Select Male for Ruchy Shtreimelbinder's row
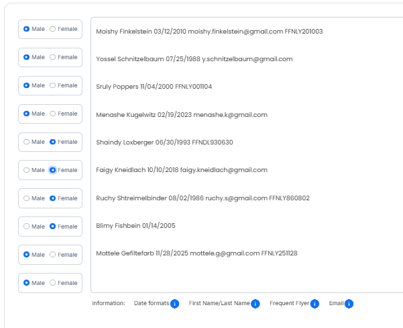The height and width of the screenshot is (328, 403). click(x=26, y=198)
